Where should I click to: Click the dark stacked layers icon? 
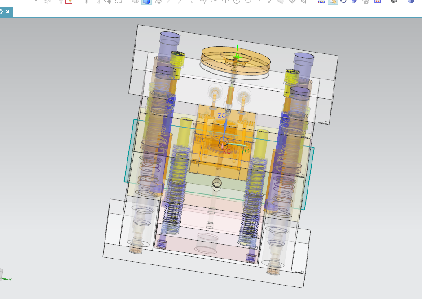[x=394, y=1]
